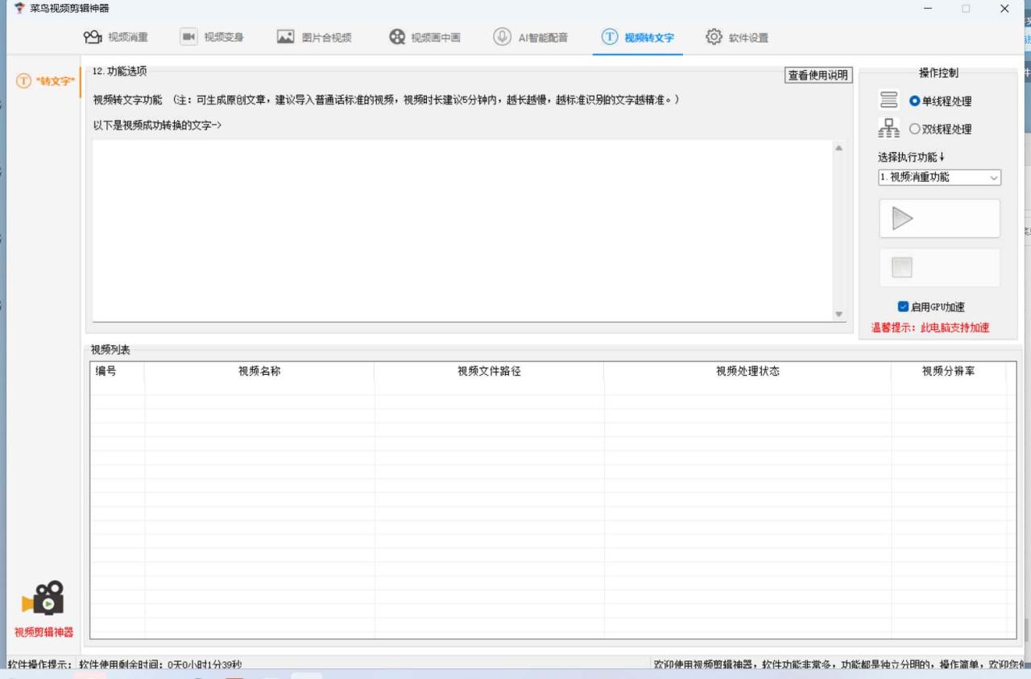1031x679 pixels.
Task: Click the 视频变身 camera icon
Action: [x=188, y=36]
